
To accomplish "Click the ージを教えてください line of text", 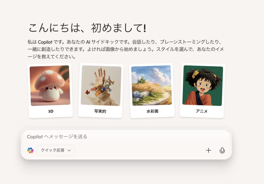I will tap(52, 57).
